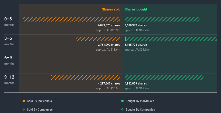Click the 9–12 months bought bar
This screenshot has height=113, width=221.
tap(164, 77)
